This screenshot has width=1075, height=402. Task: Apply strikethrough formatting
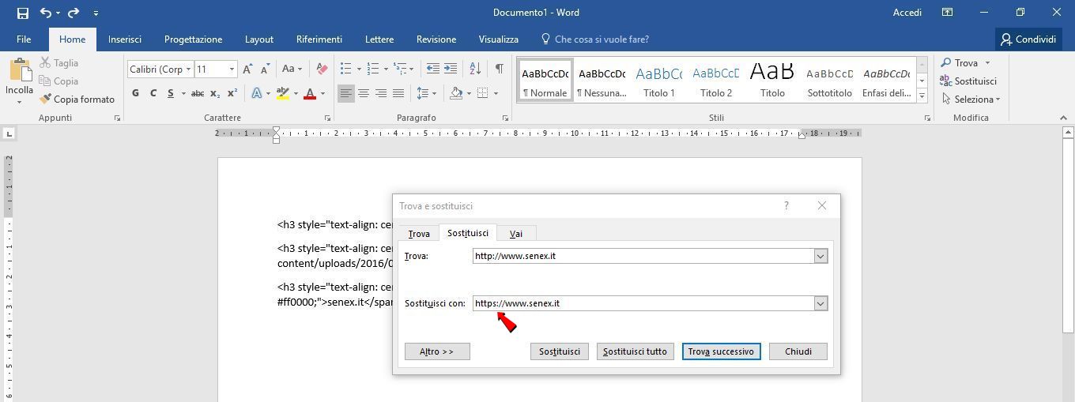(x=198, y=93)
